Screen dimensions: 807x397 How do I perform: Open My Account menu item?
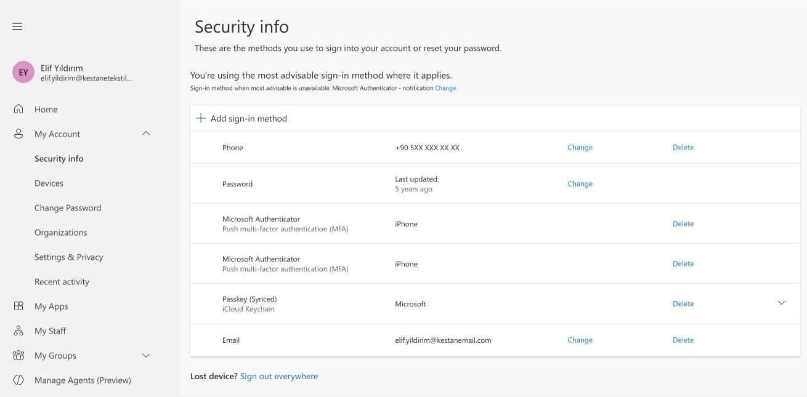pyautogui.click(x=57, y=134)
